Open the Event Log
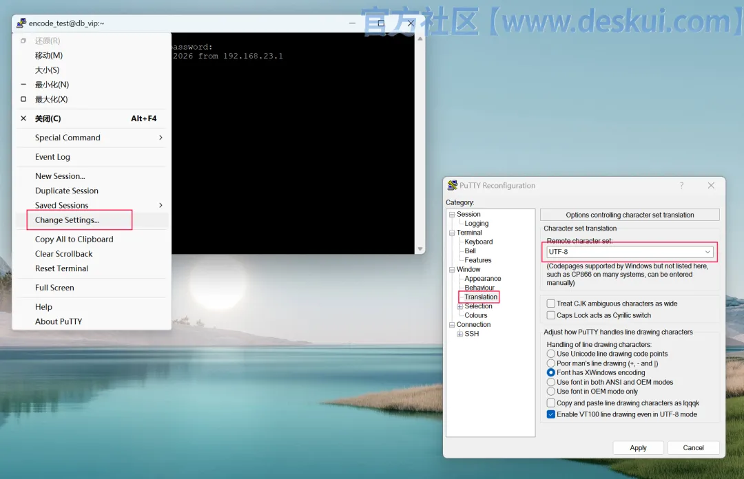 click(x=92, y=157)
